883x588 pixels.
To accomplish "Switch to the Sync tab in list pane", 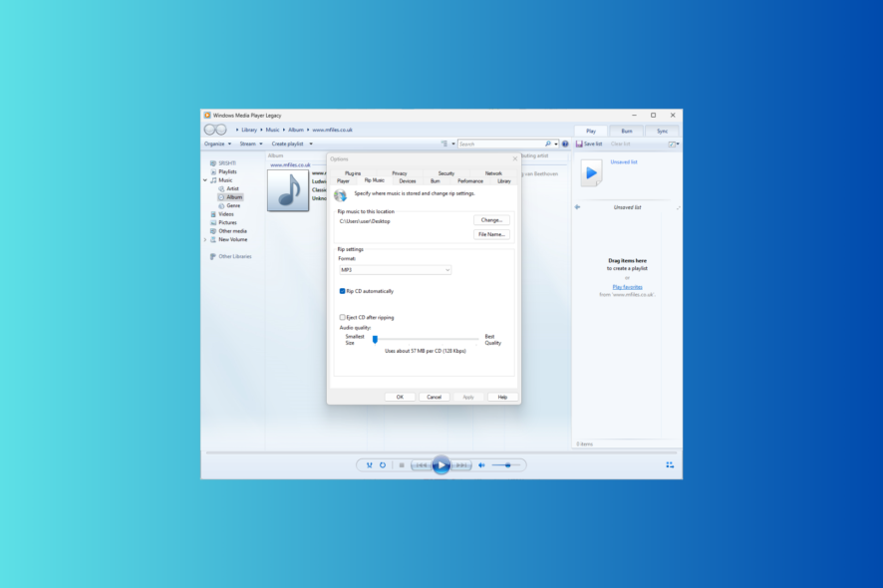I will pos(662,131).
